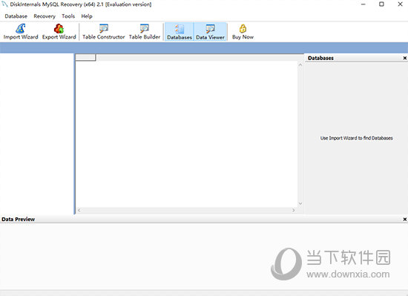Click the horizontal scrollbar right arrow

coord(294,210)
